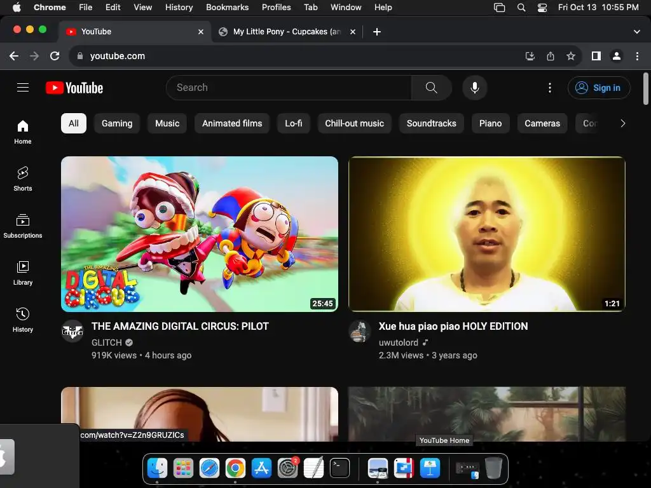The width and height of the screenshot is (651, 488).
Task: Open Control Center in menu bar
Action: [542, 8]
